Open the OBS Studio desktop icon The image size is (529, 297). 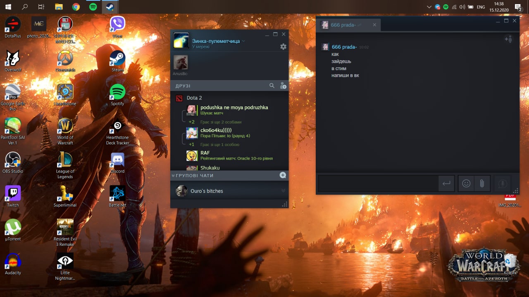tap(13, 163)
